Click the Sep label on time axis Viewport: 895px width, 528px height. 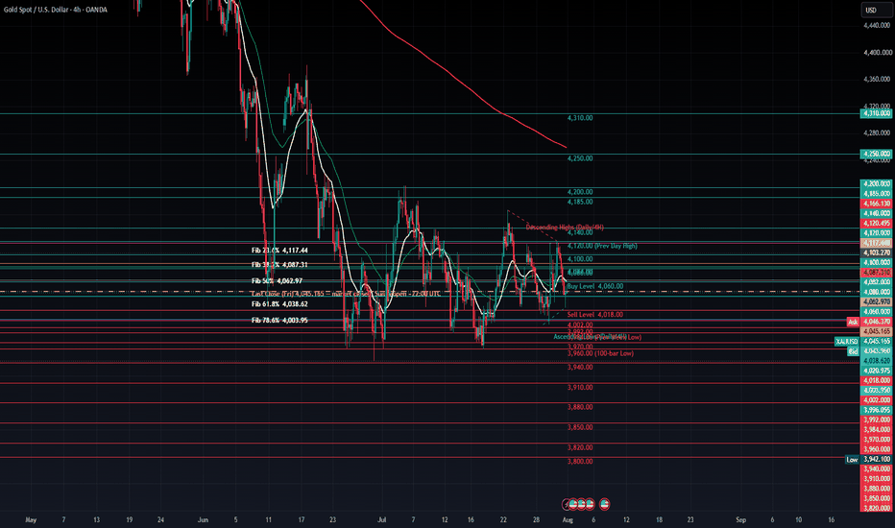tap(741, 520)
